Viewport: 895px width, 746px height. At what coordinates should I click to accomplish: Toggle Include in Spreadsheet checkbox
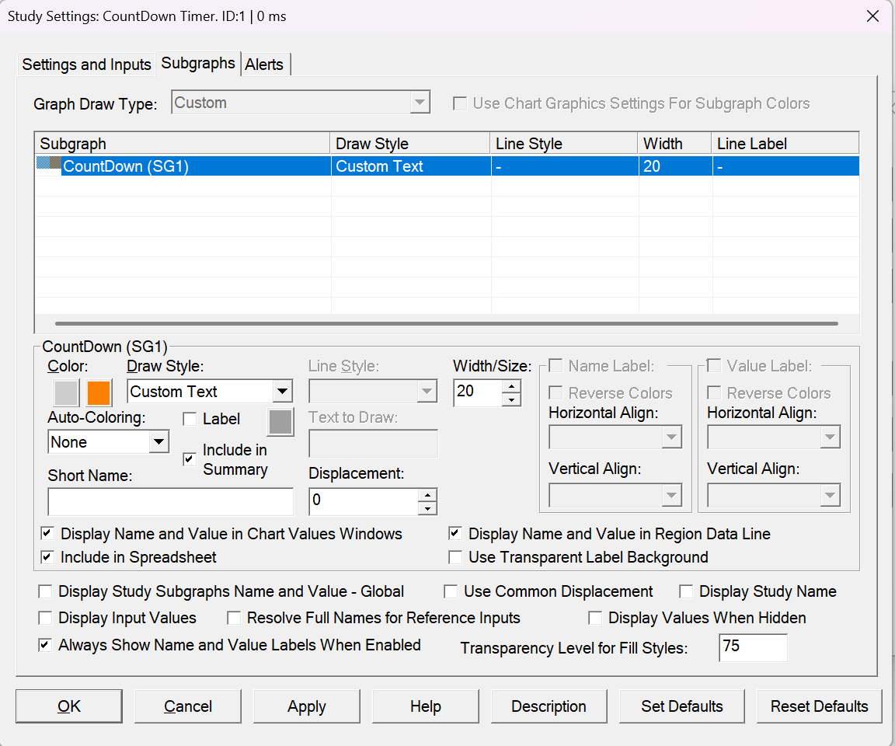click(47, 557)
